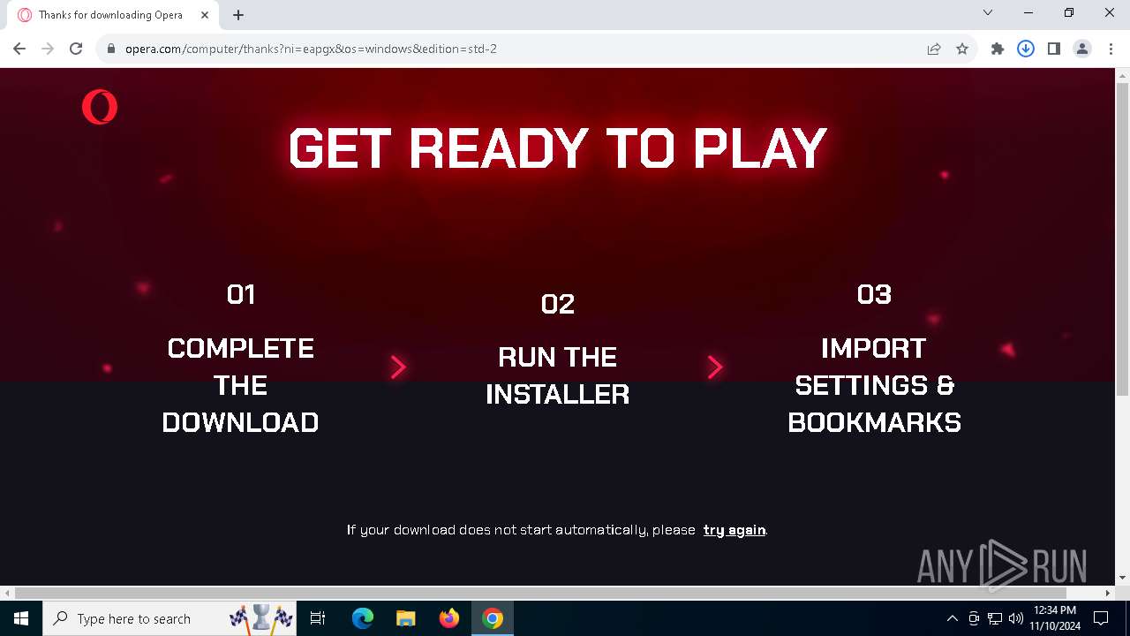1130x636 pixels.
Task: Restore down the Chrome window
Action: pyautogui.click(x=1069, y=13)
